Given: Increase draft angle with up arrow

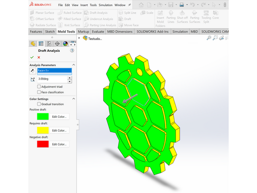Looking at the screenshot, I should click(x=69, y=78).
